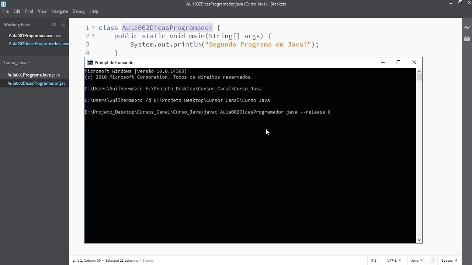Click the Working Files gear settings icon
The width and height of the screenshot is (472, 265).
[54, 25]
